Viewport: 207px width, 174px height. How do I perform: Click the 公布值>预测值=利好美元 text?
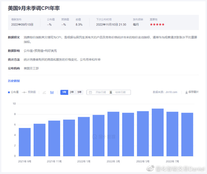point(40,51)
